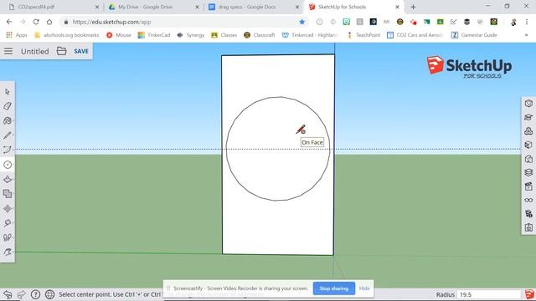The width and height of the screenshot is (536, 301).
Task: Click the Chrome profile avatar
Action: pyautogui.click(x=513, y=22)
